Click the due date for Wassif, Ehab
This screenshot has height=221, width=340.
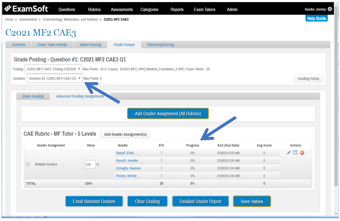228,153
